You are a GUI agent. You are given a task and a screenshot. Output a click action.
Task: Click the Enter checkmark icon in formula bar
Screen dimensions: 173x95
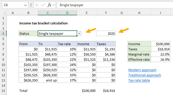[43, 5]
